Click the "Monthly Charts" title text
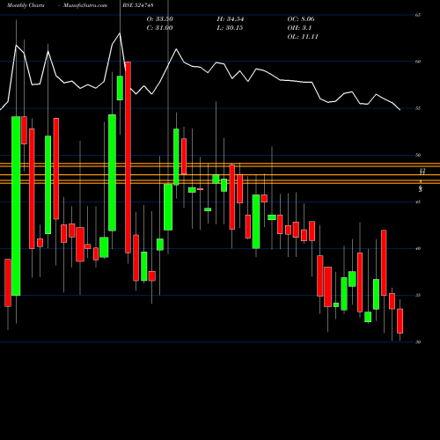The height and width of the screenshot is (440, 440). (26, 5)
